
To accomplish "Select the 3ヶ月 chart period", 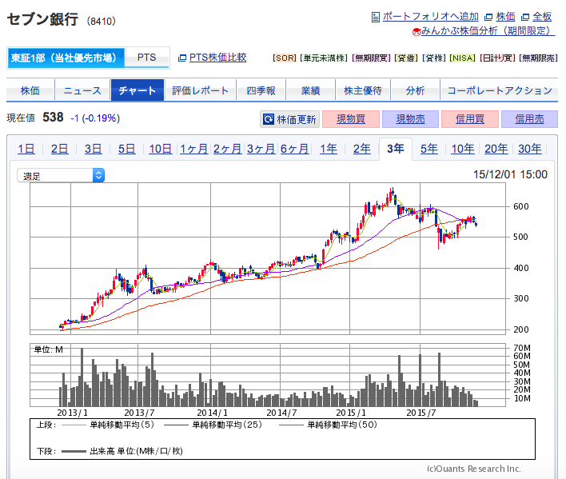I will (261, 149).
